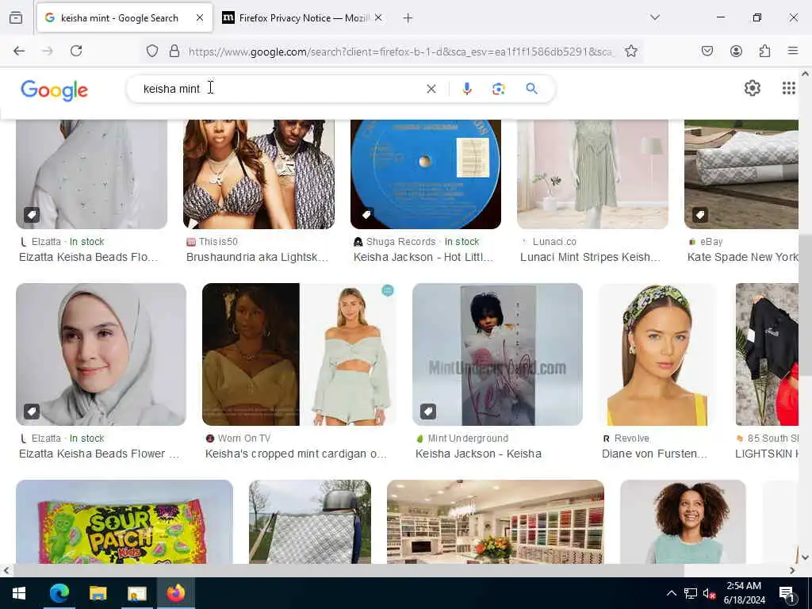Search by image with Google Lens
The height and width of the screenshot is (609, 812).
(498, 89)
